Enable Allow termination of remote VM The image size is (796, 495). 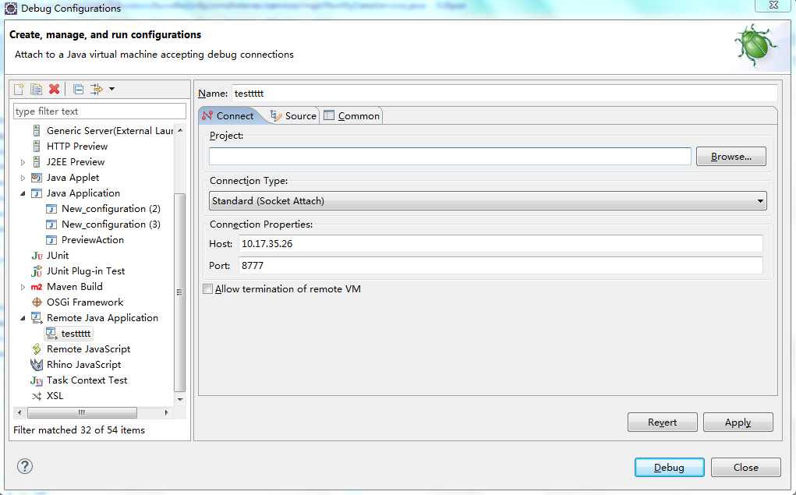(207, 289)
